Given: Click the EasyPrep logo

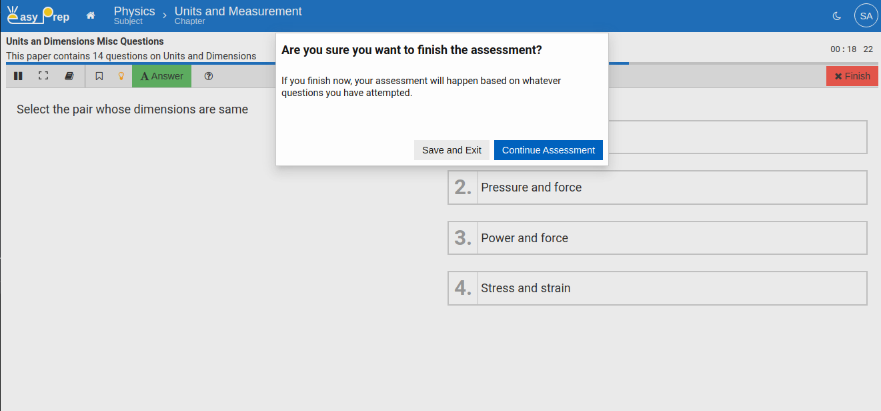Looking at the screenshot, I should pyautogui.click(x=38, y=14).
